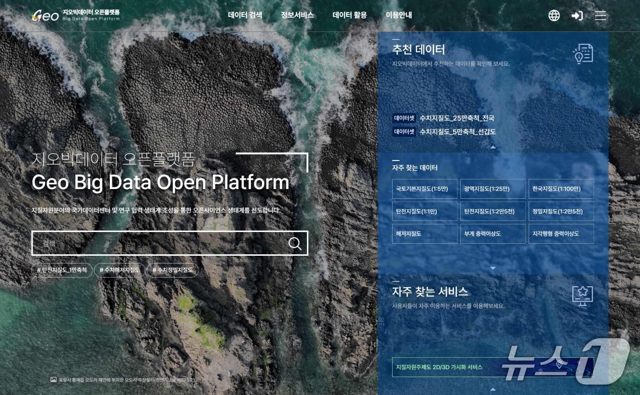
Task: Choose the 해저지질도 button
Action: (425, 234)
